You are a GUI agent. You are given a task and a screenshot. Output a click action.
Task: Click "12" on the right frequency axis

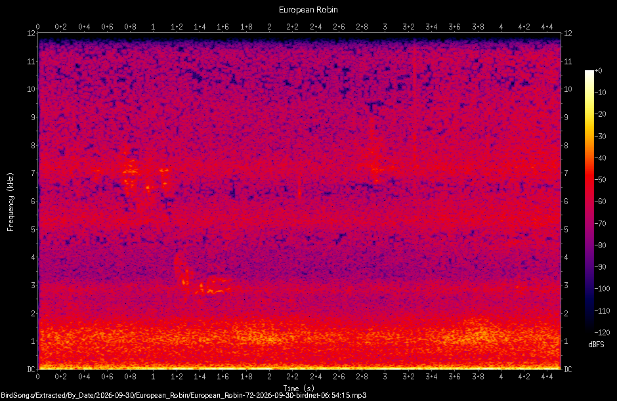click(x=568, y=33)
